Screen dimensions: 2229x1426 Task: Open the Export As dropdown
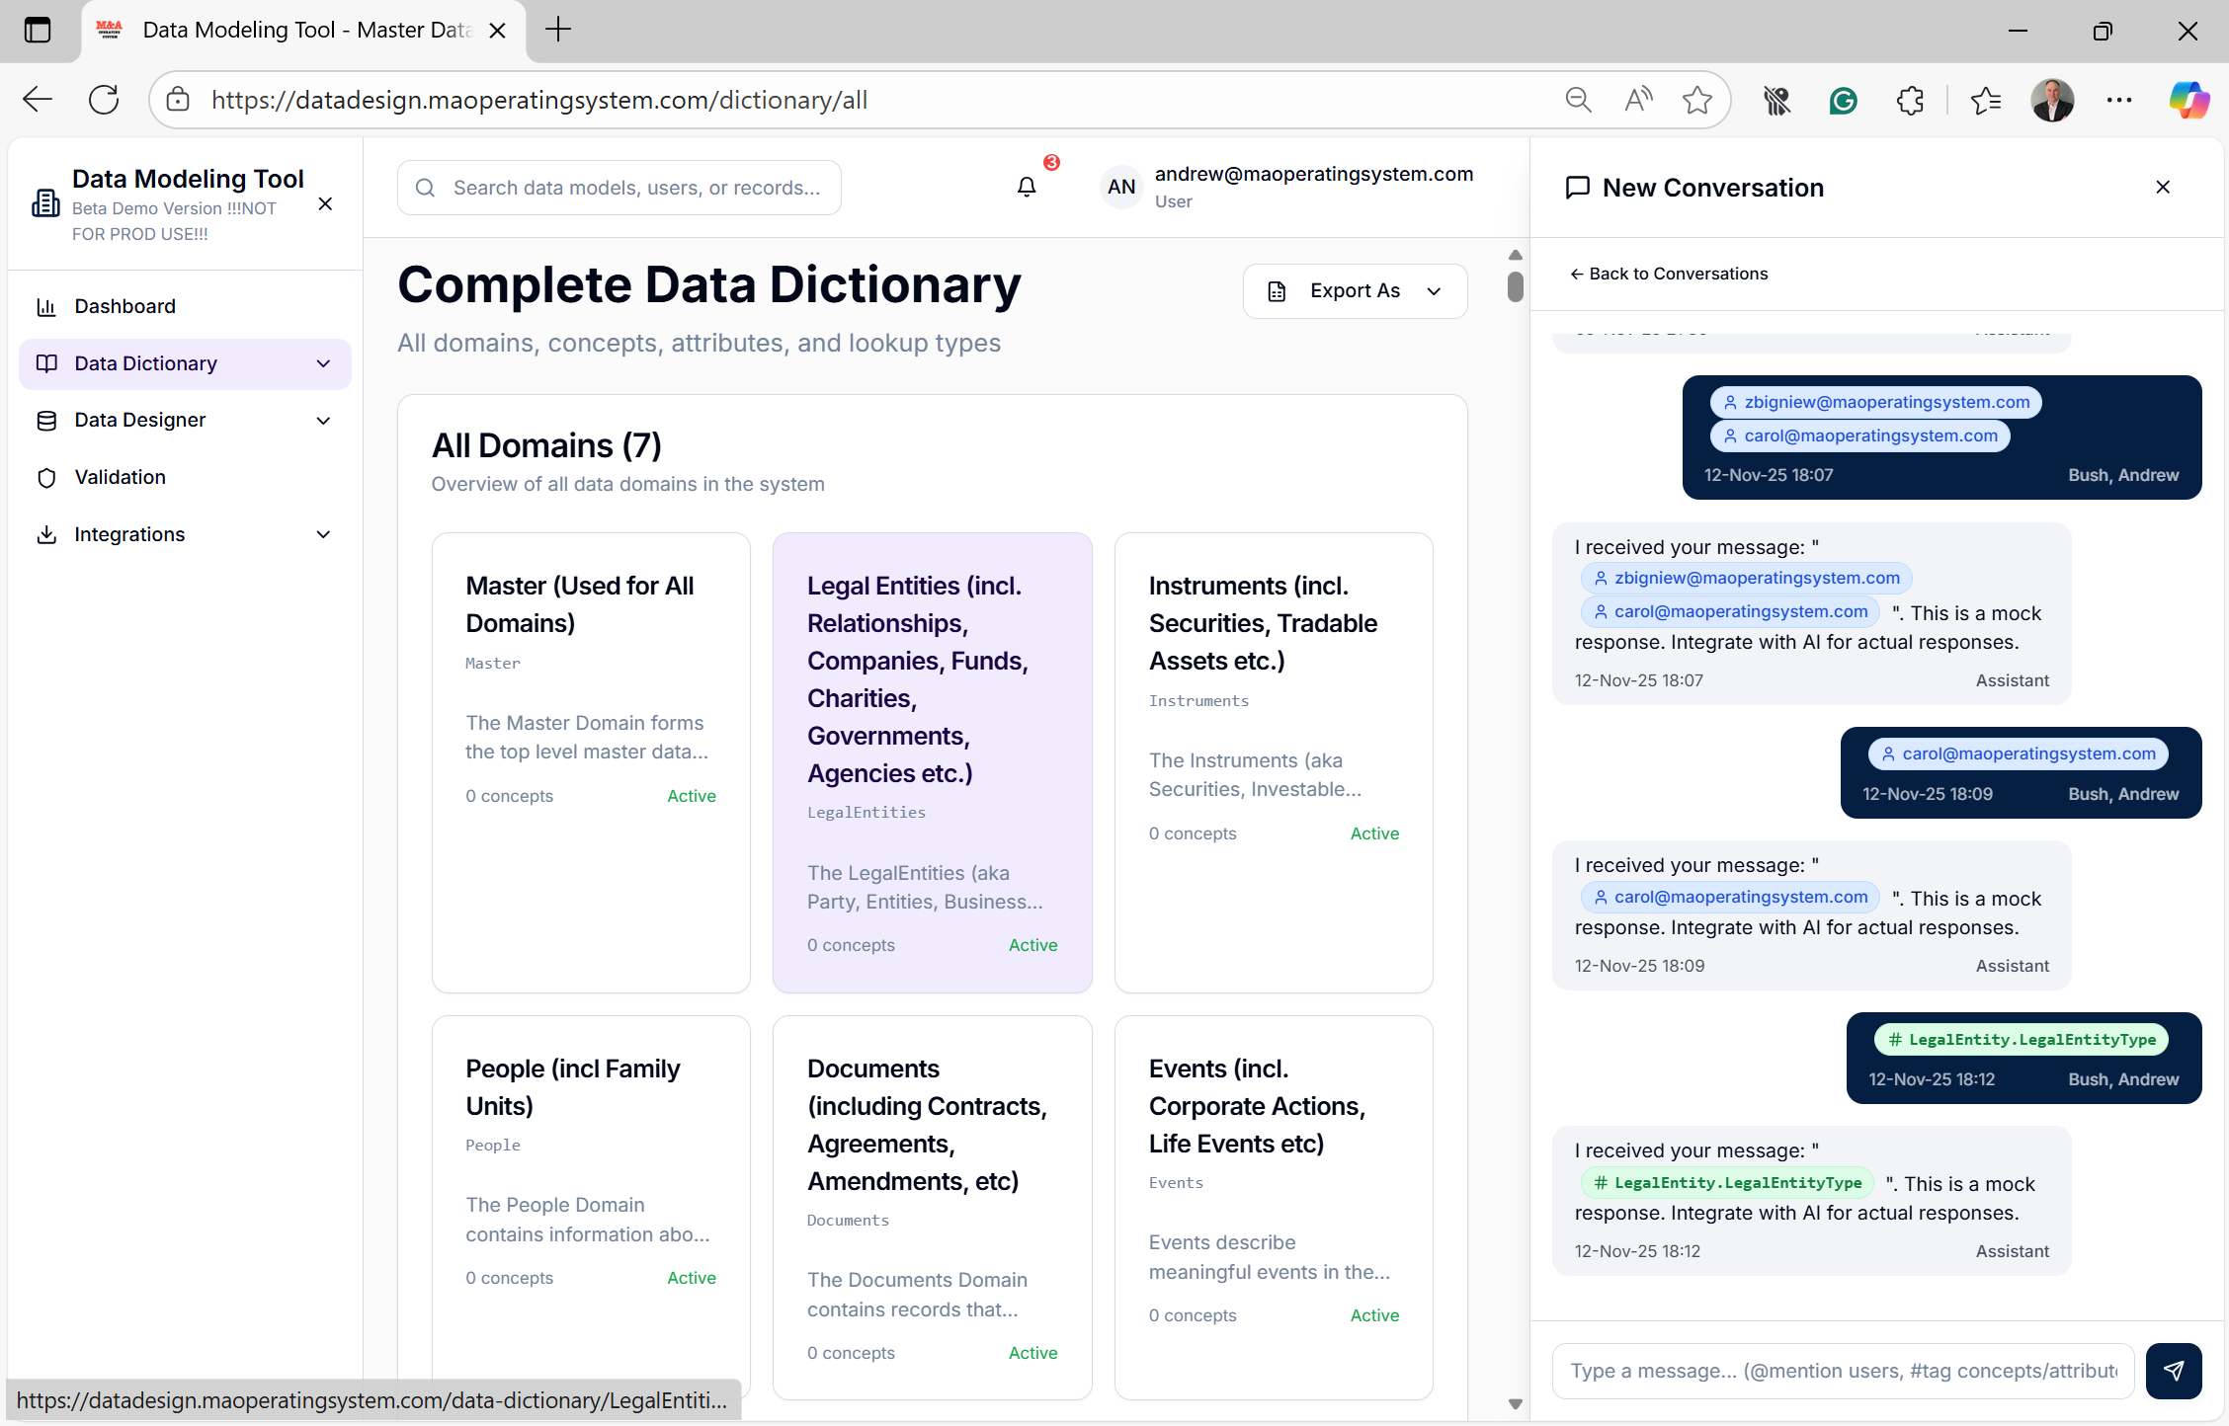coord(1355,291)
